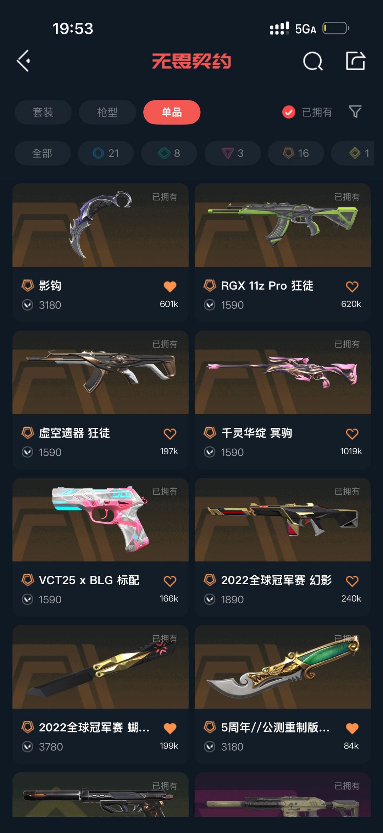Viewport: 383px width, 833px height.
Task: Switch to the 套装 tab
Action: 43,112
